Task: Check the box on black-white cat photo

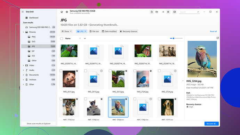Action: pyautogui.click(x=86, y=99)
